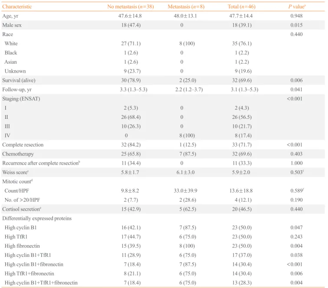The height and width of the screenshot is (288, 328).
Task: Click the 'P value' column header
Action: click(297, 7)
